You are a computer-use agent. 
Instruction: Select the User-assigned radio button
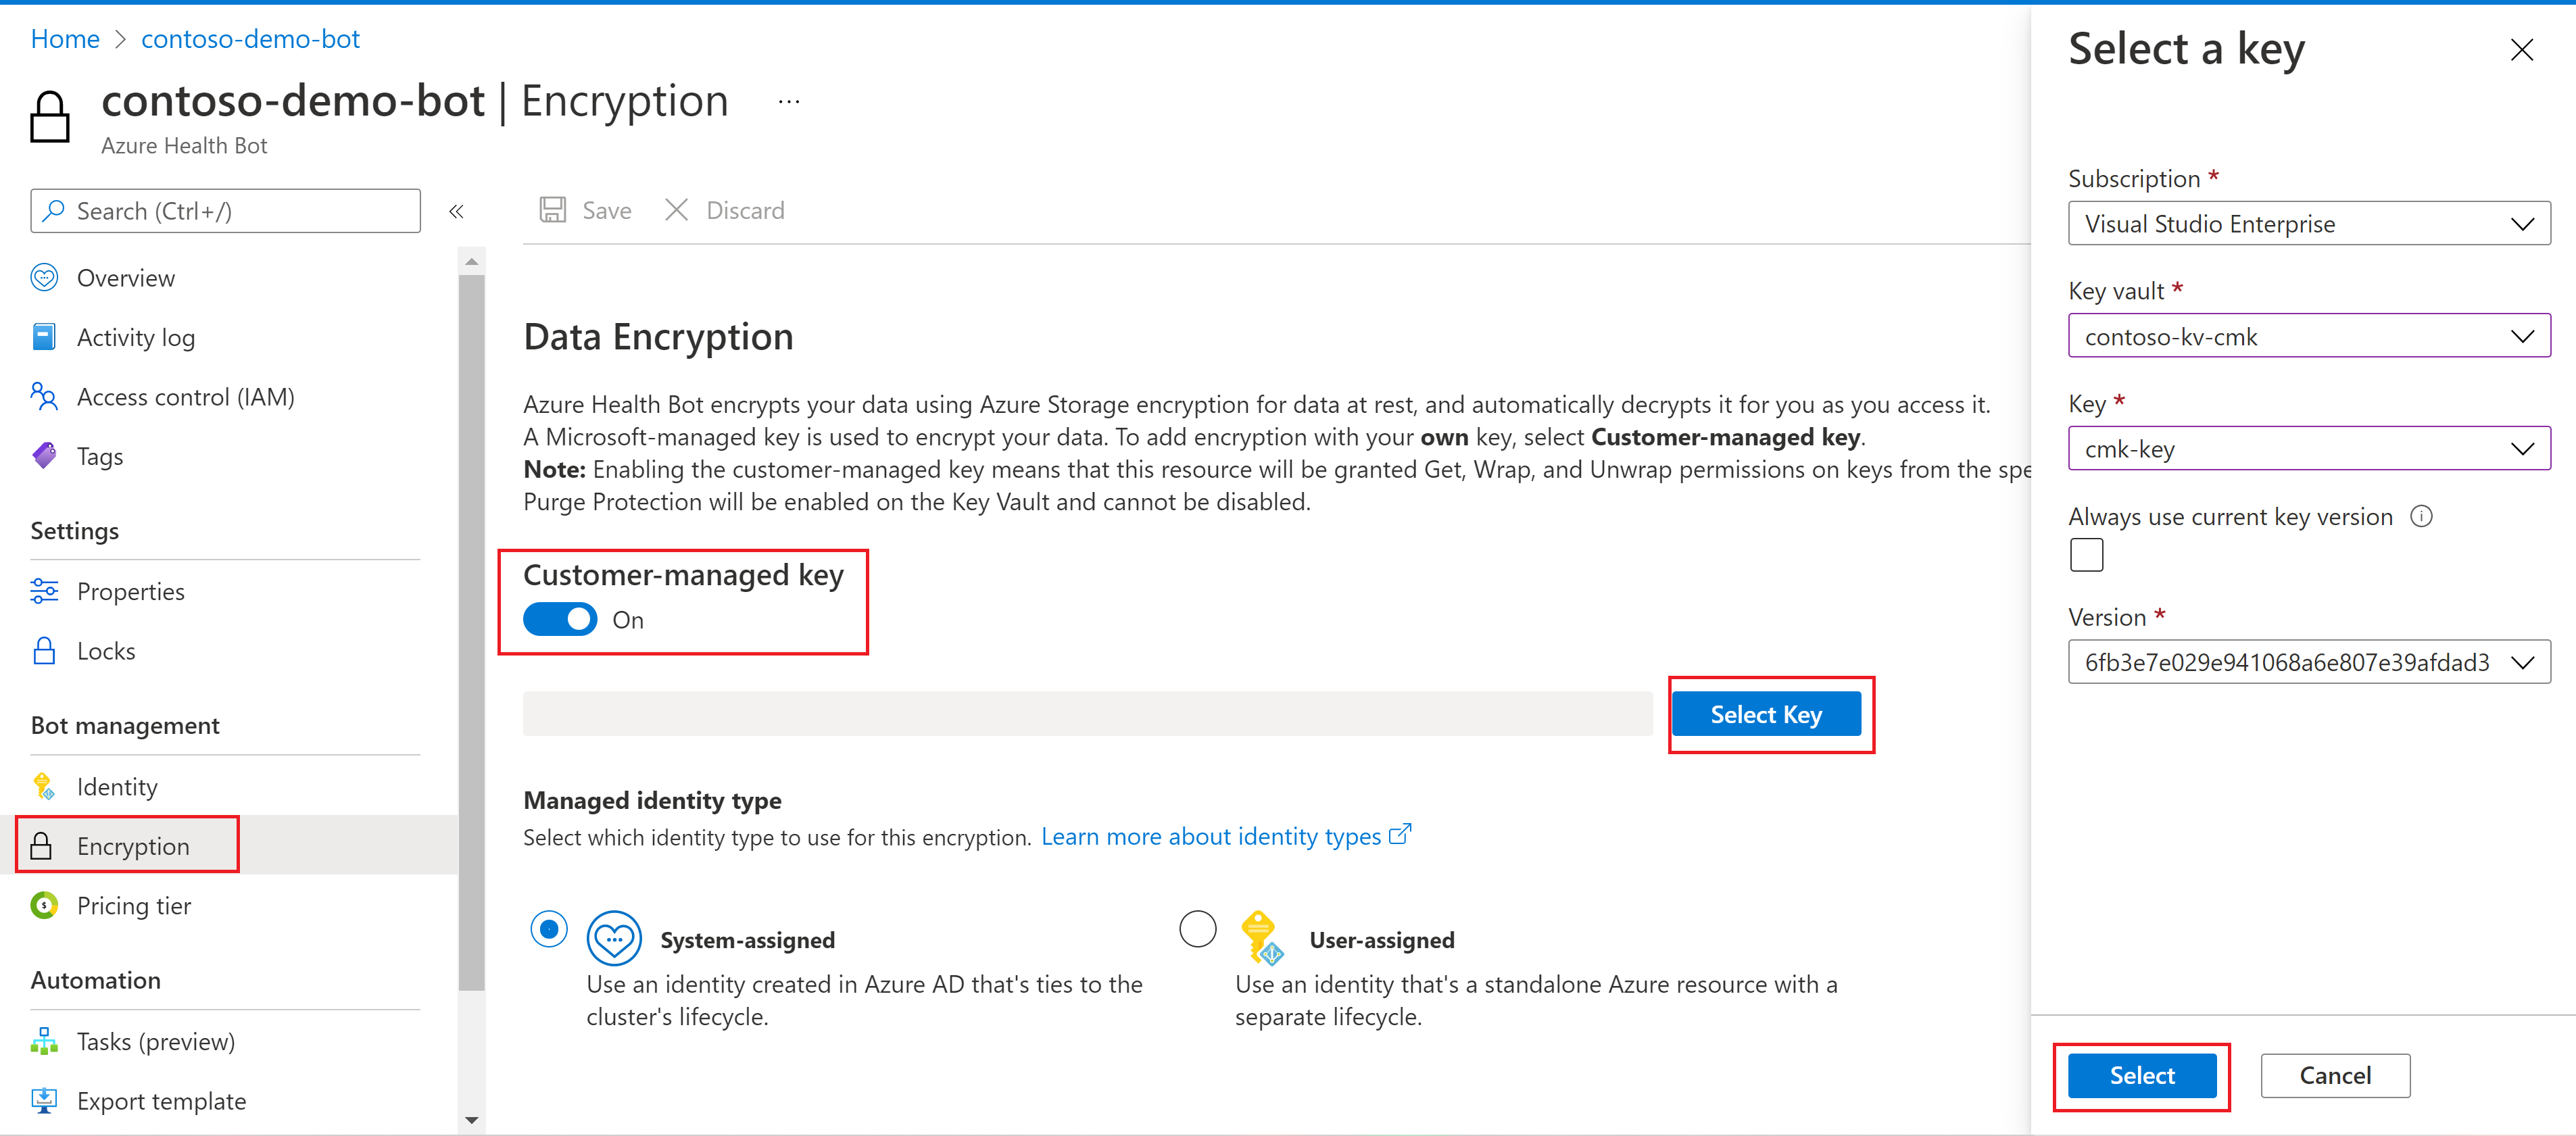coord(1197,929)
